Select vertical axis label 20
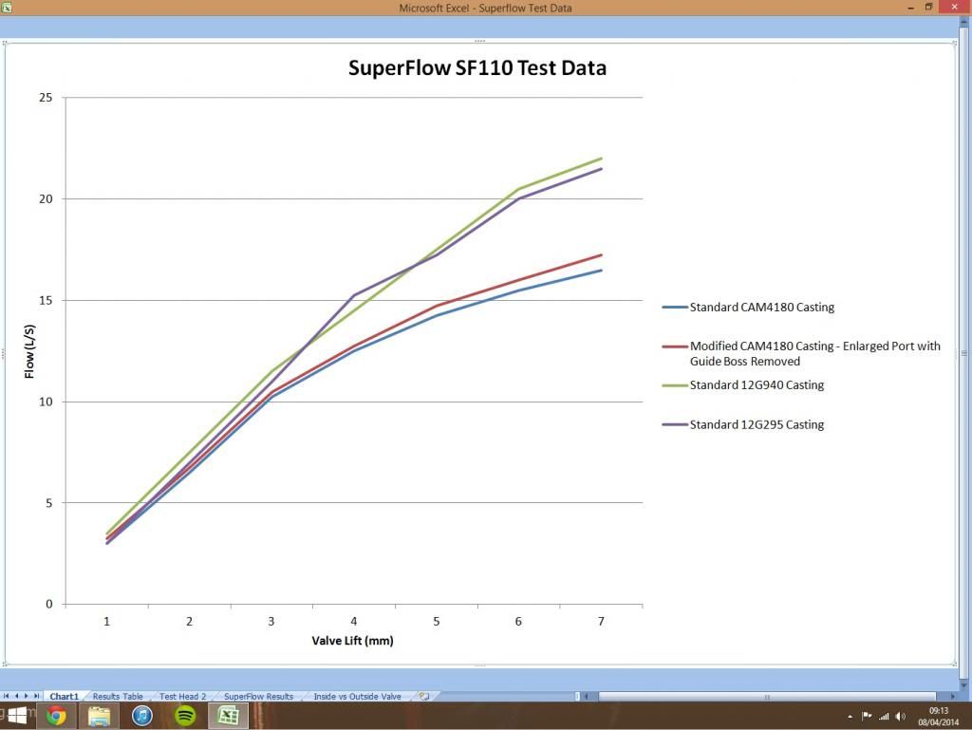Viewport: 972px width, 730px height. coord(46,199)
